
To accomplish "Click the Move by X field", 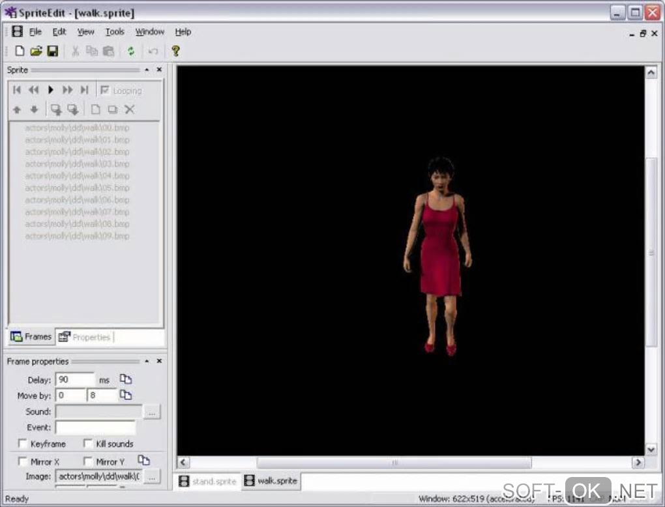I will click(x=71, y=396).
